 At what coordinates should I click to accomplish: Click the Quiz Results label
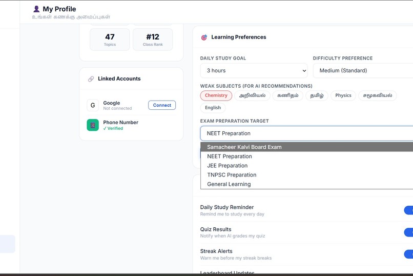(x=216, y=229)
